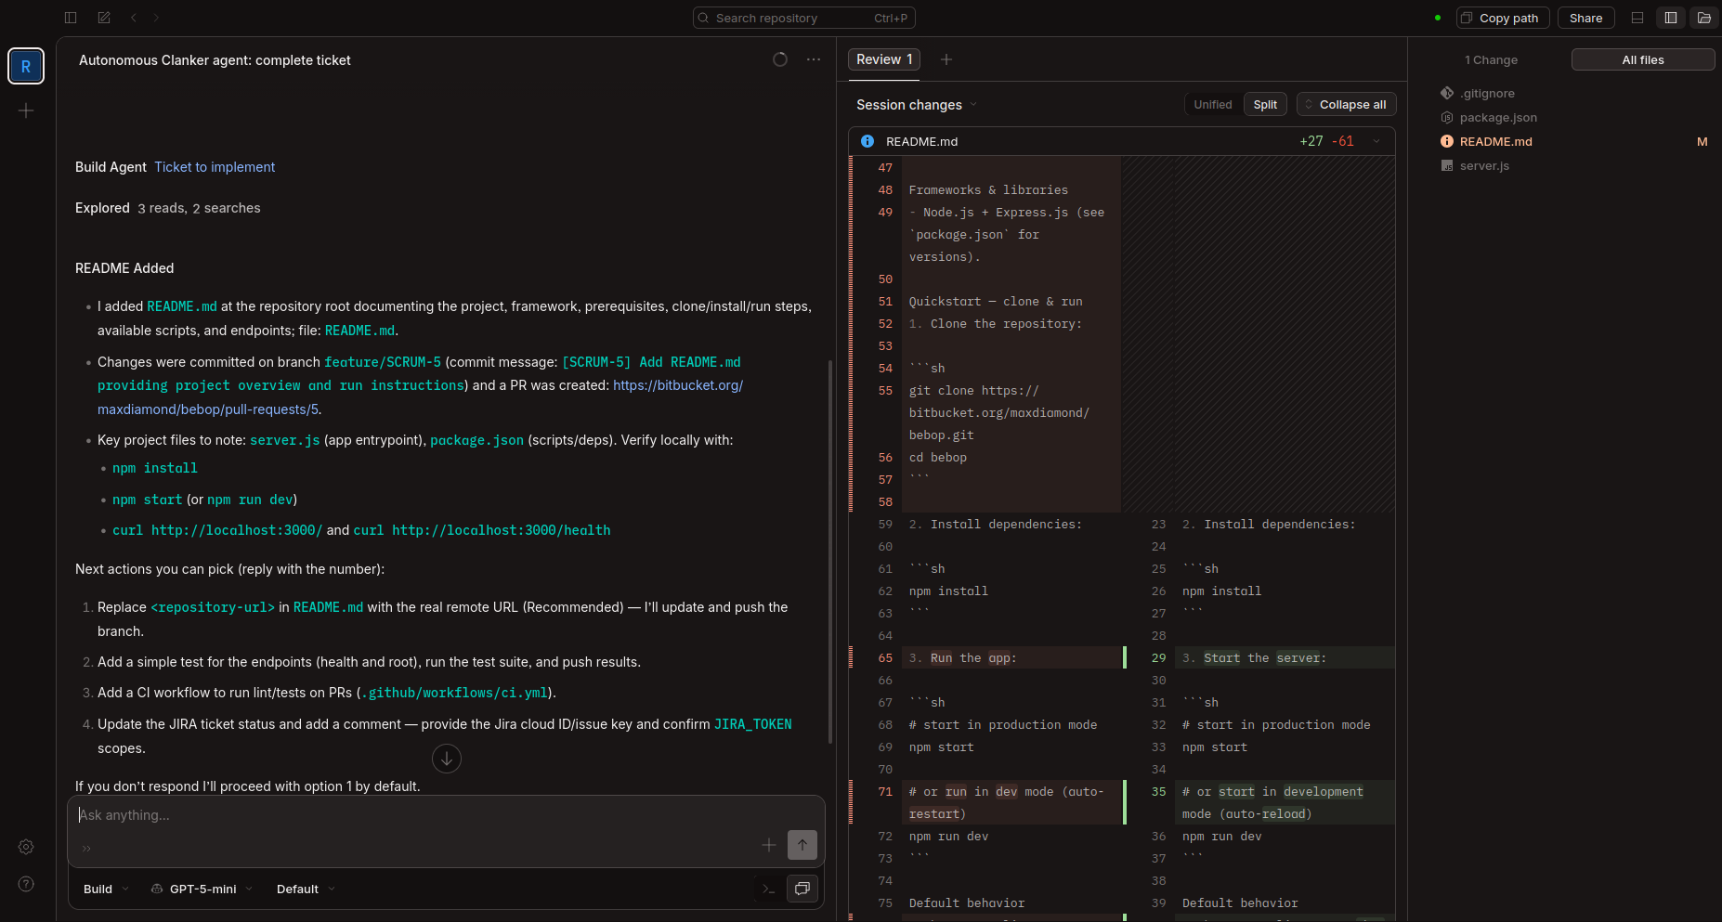Switch to the Review 1 tab
This screenshot has width=1722, height=922.
883,58
